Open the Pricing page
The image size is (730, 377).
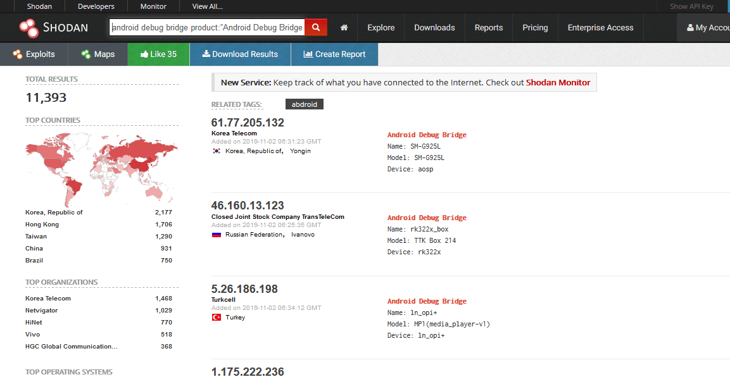tap(535, 28)
